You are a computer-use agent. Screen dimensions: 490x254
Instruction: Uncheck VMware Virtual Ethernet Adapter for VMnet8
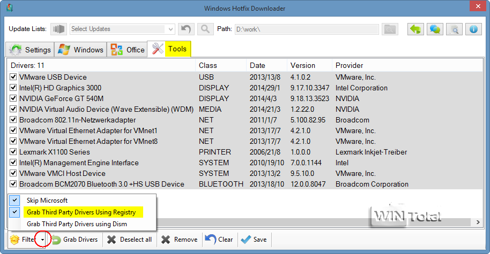(13, 141)
